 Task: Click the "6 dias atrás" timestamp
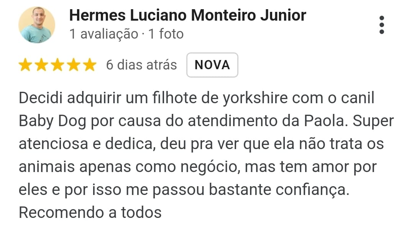141,65
